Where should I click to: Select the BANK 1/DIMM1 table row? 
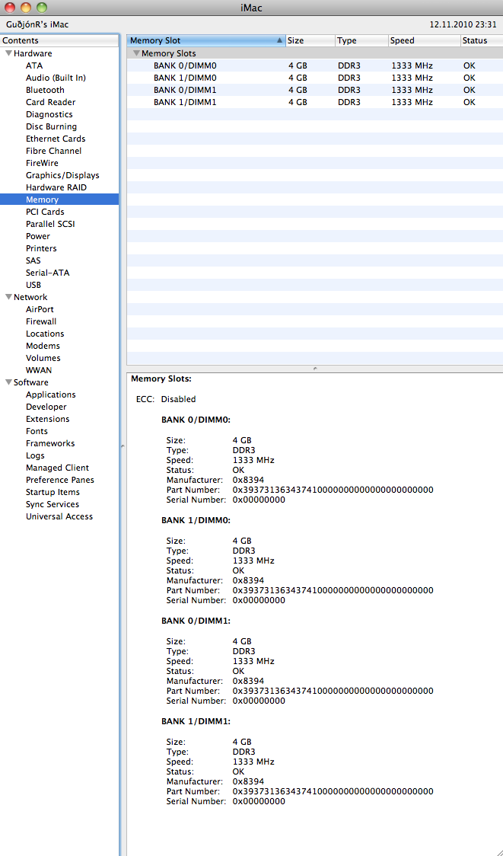(315, 102)
